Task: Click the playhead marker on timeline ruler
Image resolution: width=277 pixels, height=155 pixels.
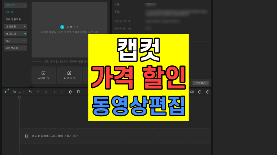Action: pos(19,97)
